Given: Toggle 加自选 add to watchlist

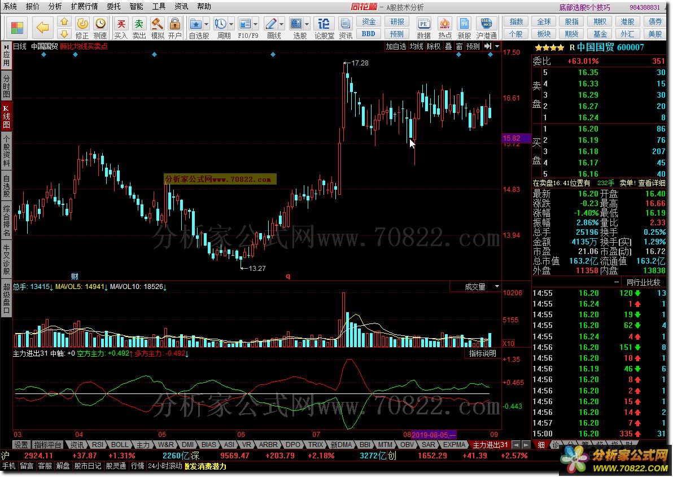Looking at the screenshot, I should click(x=396, y=46).
